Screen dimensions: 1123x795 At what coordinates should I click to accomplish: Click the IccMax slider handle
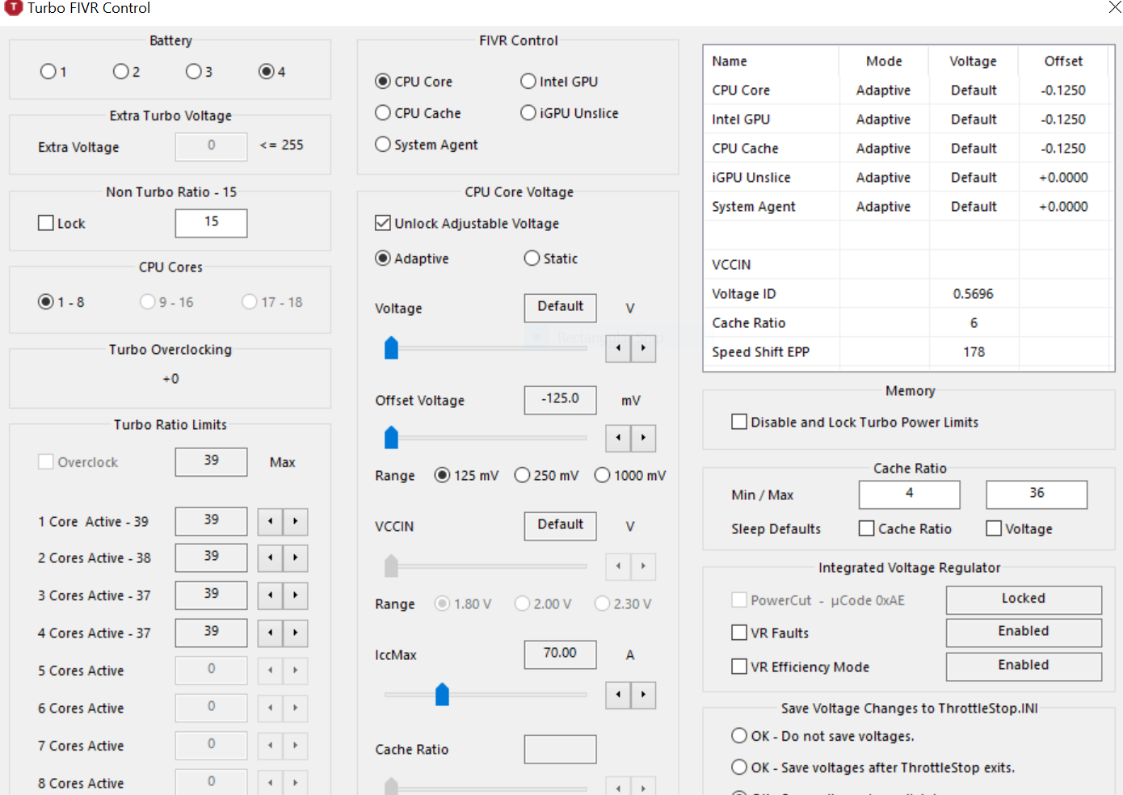click(442, 694)
